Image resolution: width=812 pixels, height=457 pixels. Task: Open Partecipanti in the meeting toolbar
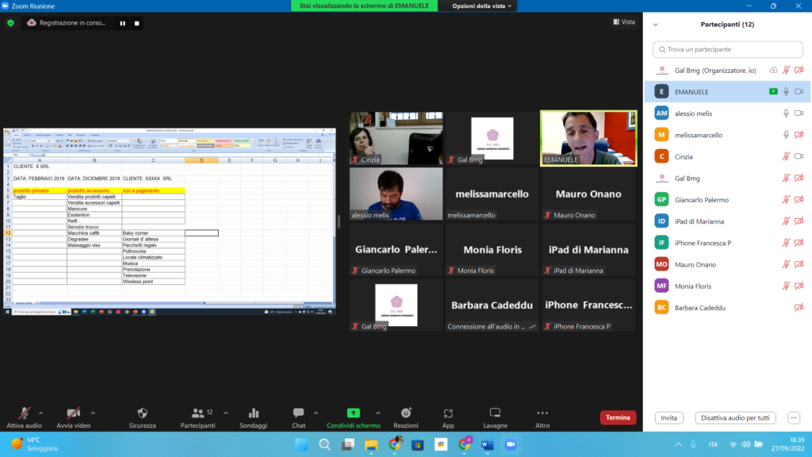197,413
